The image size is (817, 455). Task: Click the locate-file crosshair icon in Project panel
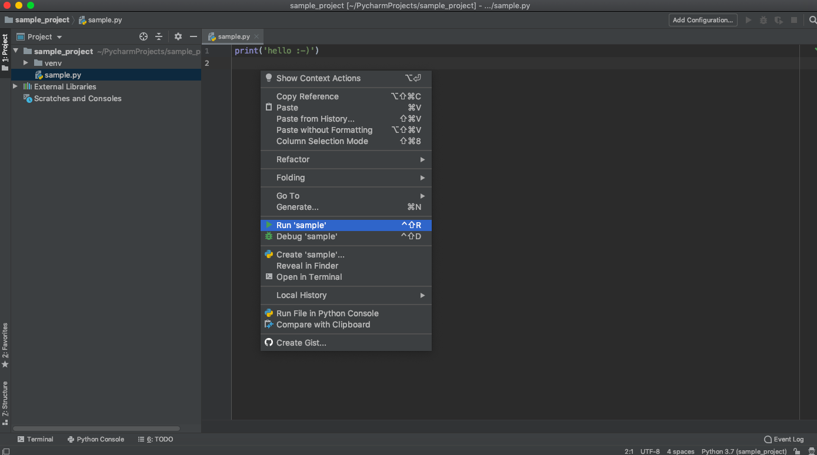(x=143, y=36)
